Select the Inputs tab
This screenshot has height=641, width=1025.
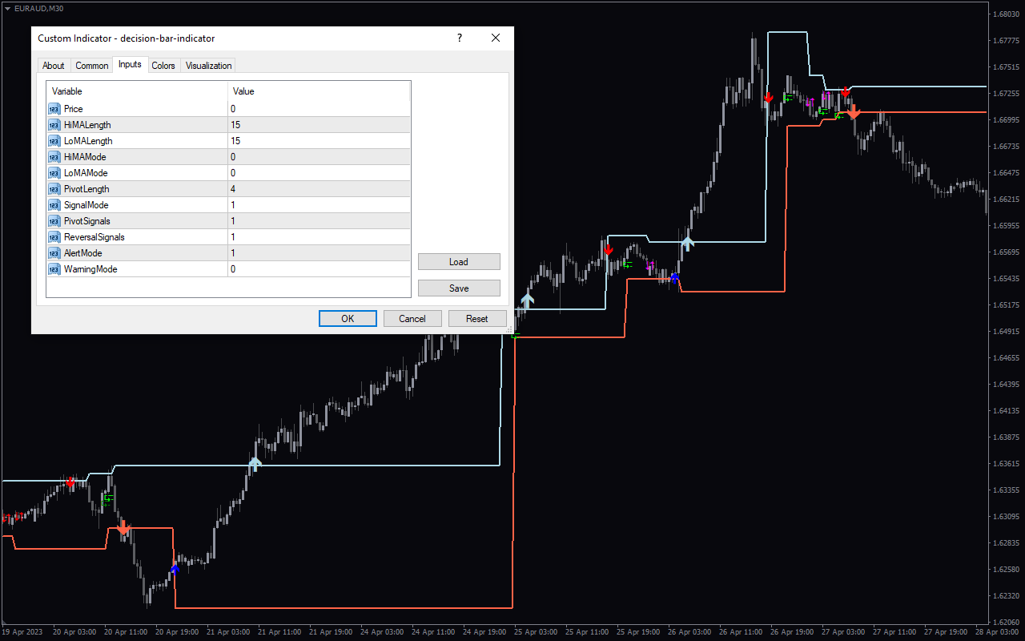pyautogui.click(x=130, y=65)
